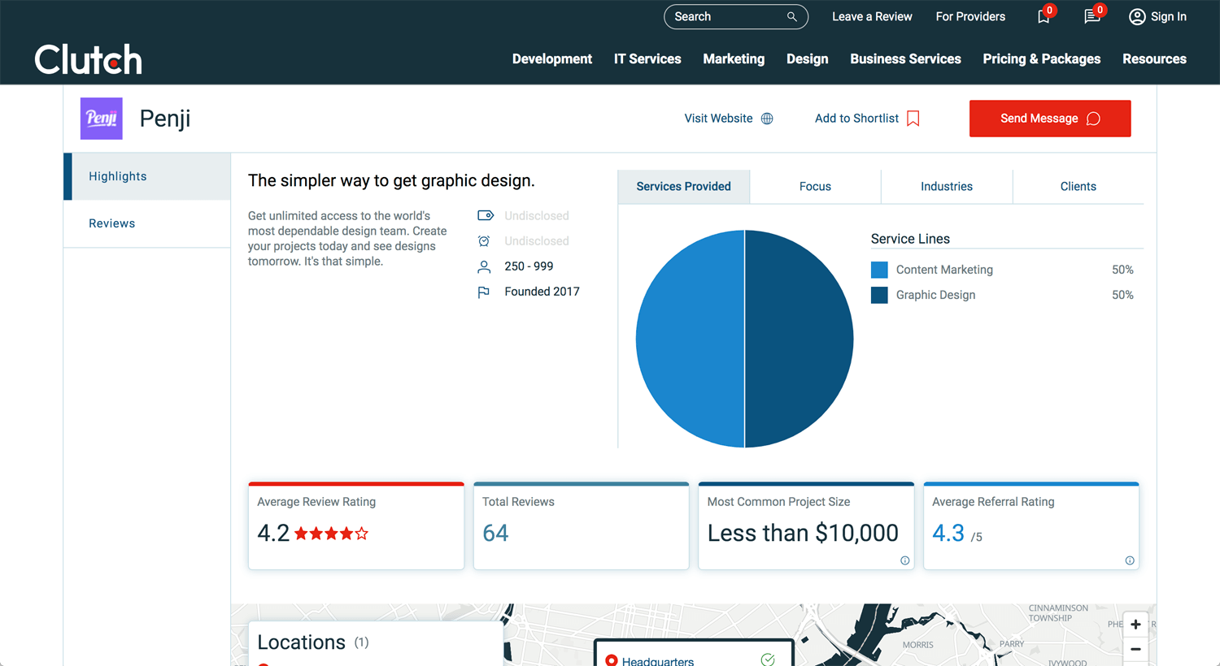Click the 4.2 average rating value
The width and height of the screenshot is (1220, 666).
coord(273,533)
